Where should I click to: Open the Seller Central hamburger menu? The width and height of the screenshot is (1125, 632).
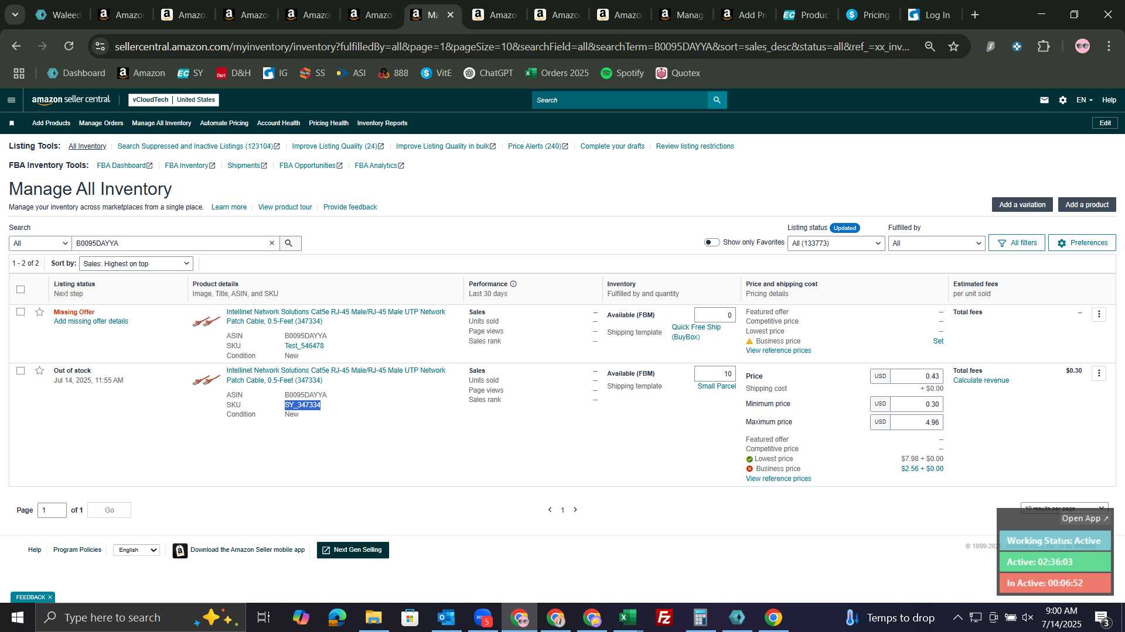11,100
